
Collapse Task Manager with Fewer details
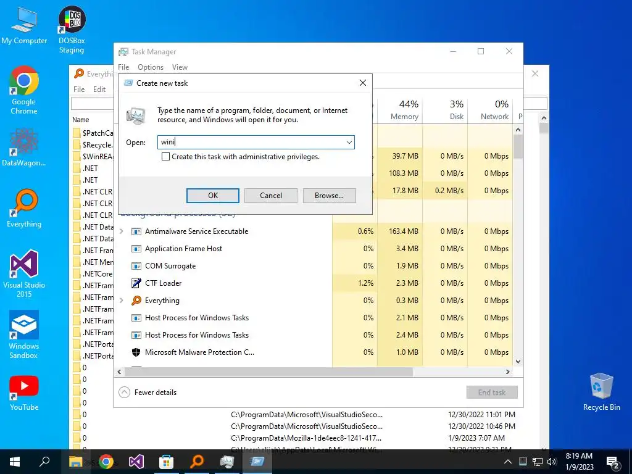148,392
